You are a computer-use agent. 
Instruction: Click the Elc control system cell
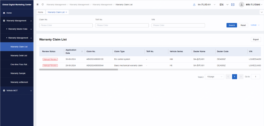click(x=122, y=59)
